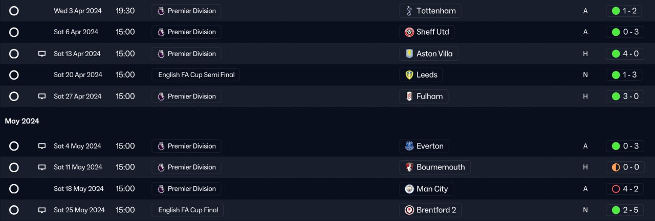Image resolution: width=655 pixels, height=221 pixels.
Task: Click the Man City badge icon
Action: pos(409,189)
